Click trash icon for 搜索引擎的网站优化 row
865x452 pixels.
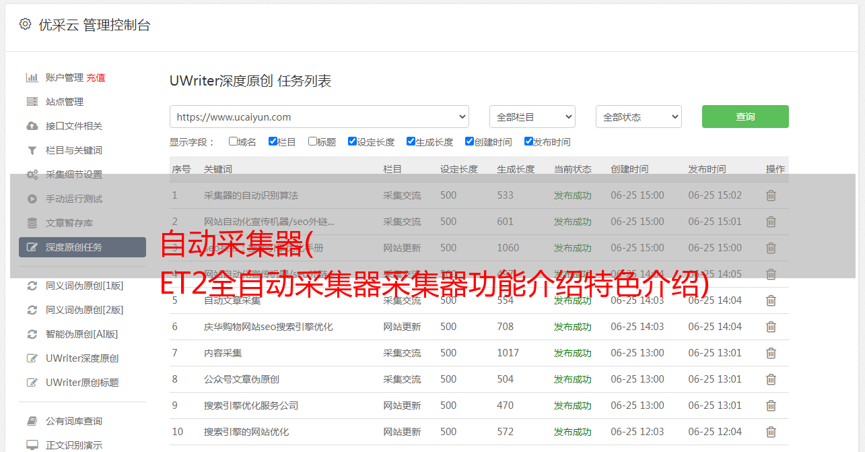click(771, 432)
